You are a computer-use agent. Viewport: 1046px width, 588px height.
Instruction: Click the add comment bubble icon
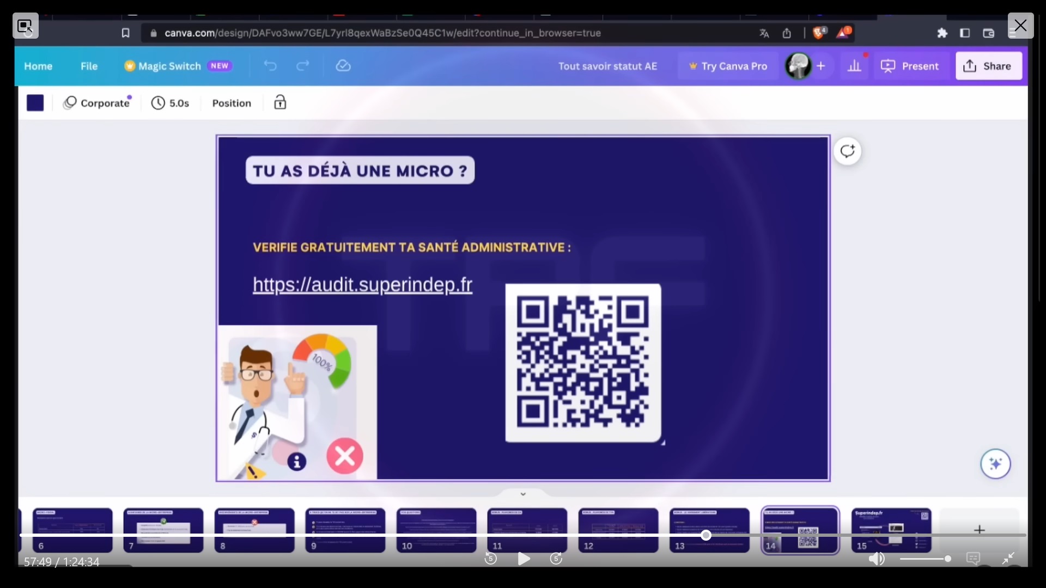pos(847,151)
